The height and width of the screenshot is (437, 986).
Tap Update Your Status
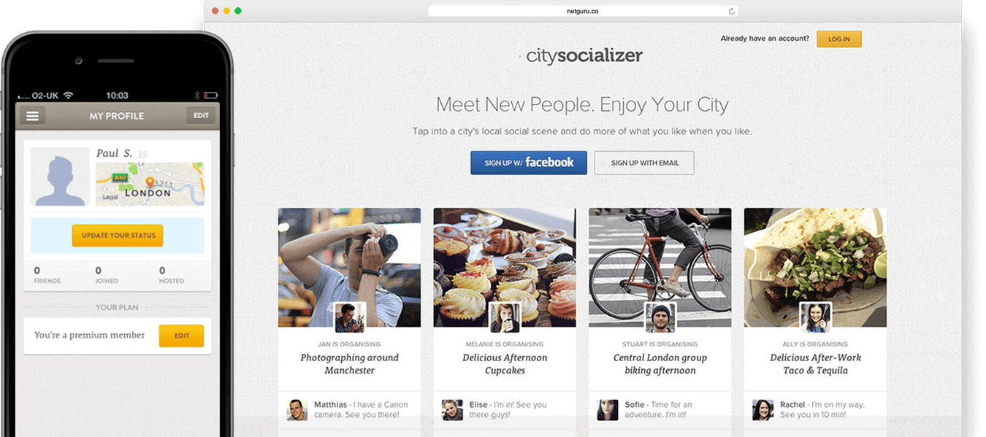118,236
